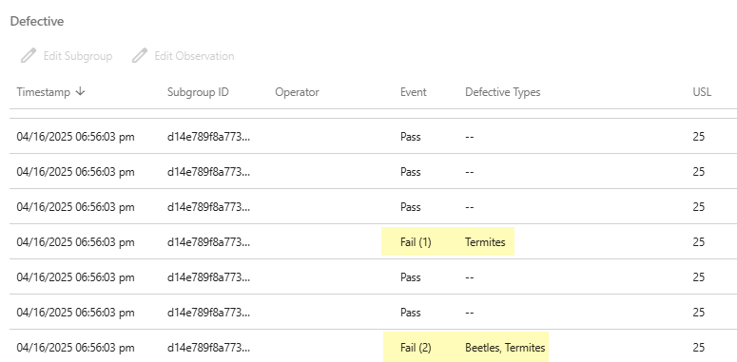Screen dimensions: 737x362
Task: Select the highlighted Fail (2) event cell
Action: pos(416,348)
